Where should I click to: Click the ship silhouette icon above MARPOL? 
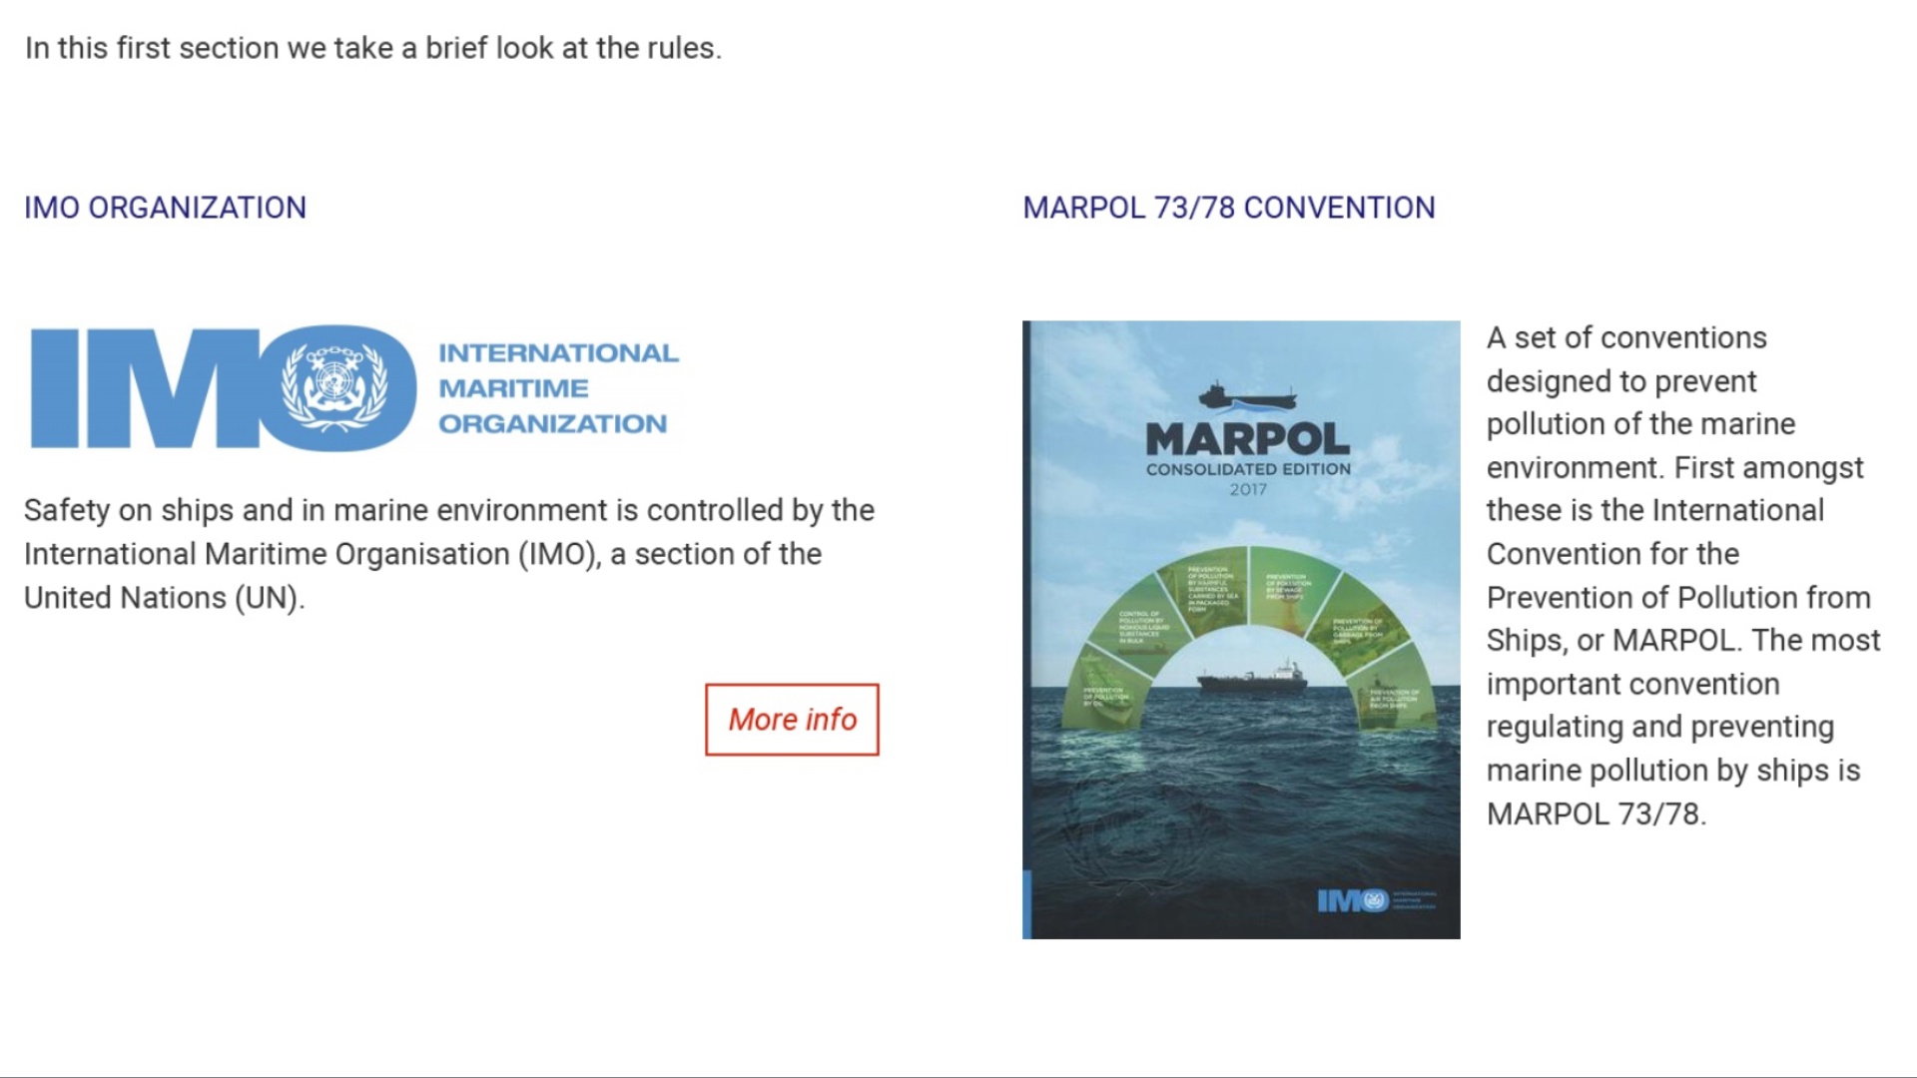tap(1248, 396)
